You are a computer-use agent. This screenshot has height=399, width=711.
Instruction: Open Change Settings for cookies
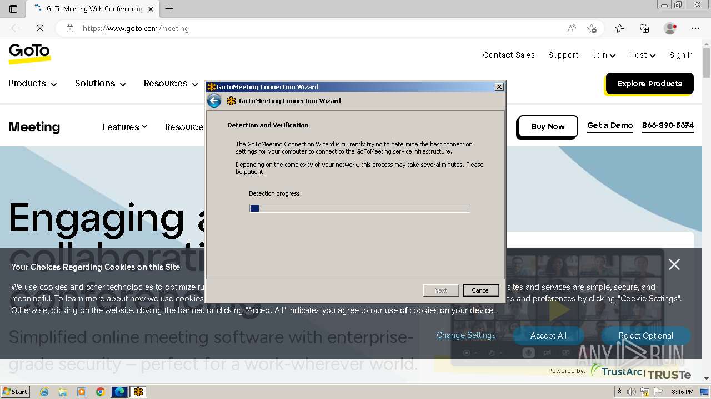point(466,335)
